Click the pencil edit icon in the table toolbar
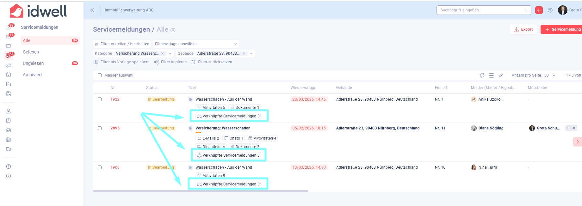Image resolution: width=582 pixels, height=206 pixels. pos(501,75)
